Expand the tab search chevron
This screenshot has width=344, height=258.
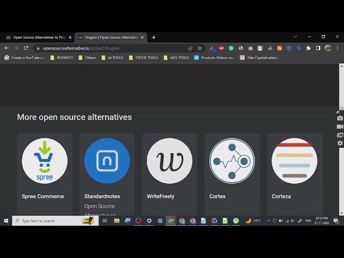click(296, 37)
